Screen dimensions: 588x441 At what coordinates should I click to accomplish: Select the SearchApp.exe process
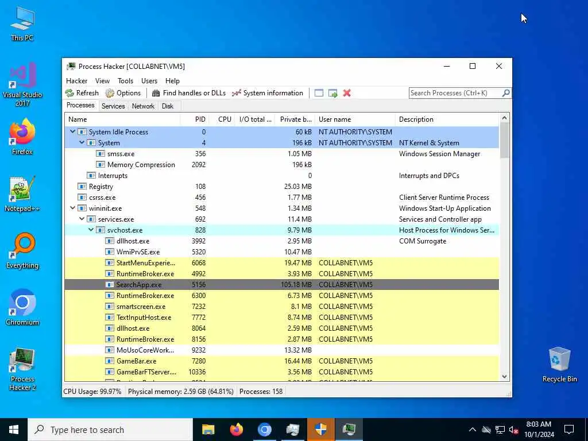(281, 284)
